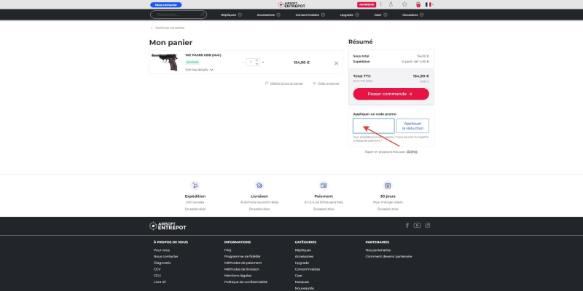This screenshot has height=291, width=583.
Task: Open Nous contacter footer link
Action: point(166,257)
